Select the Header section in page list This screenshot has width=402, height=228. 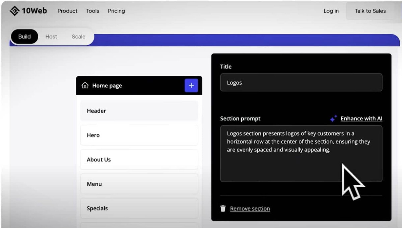(139, 111)
